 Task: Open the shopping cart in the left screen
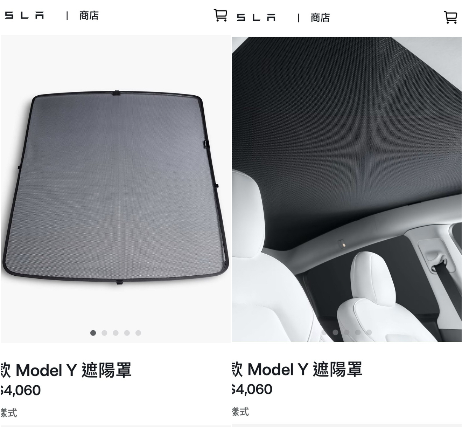pyautogui.click(x=220, y=15)
